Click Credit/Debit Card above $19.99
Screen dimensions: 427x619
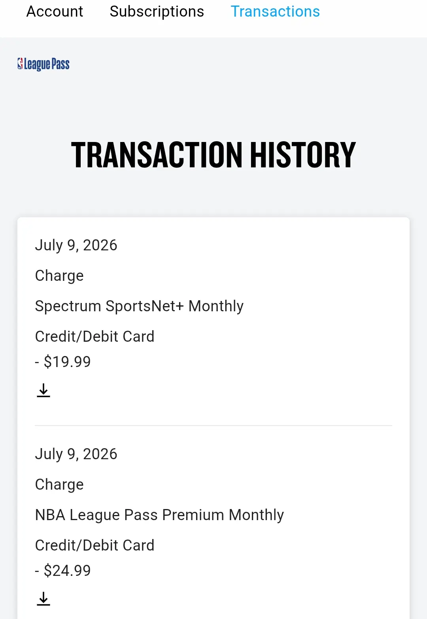pyautogui.click(x=94, y=337)
